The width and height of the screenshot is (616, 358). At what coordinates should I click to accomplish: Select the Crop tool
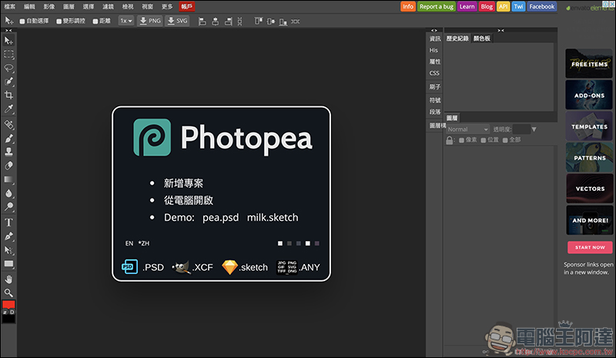pos(8,95)
